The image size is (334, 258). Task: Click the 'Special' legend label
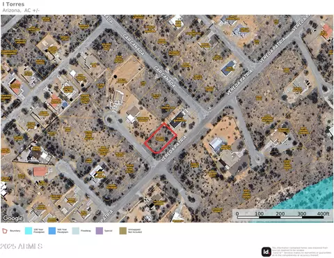109,231
